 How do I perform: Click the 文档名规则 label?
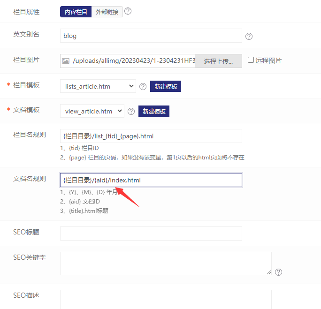click(30, 179)
